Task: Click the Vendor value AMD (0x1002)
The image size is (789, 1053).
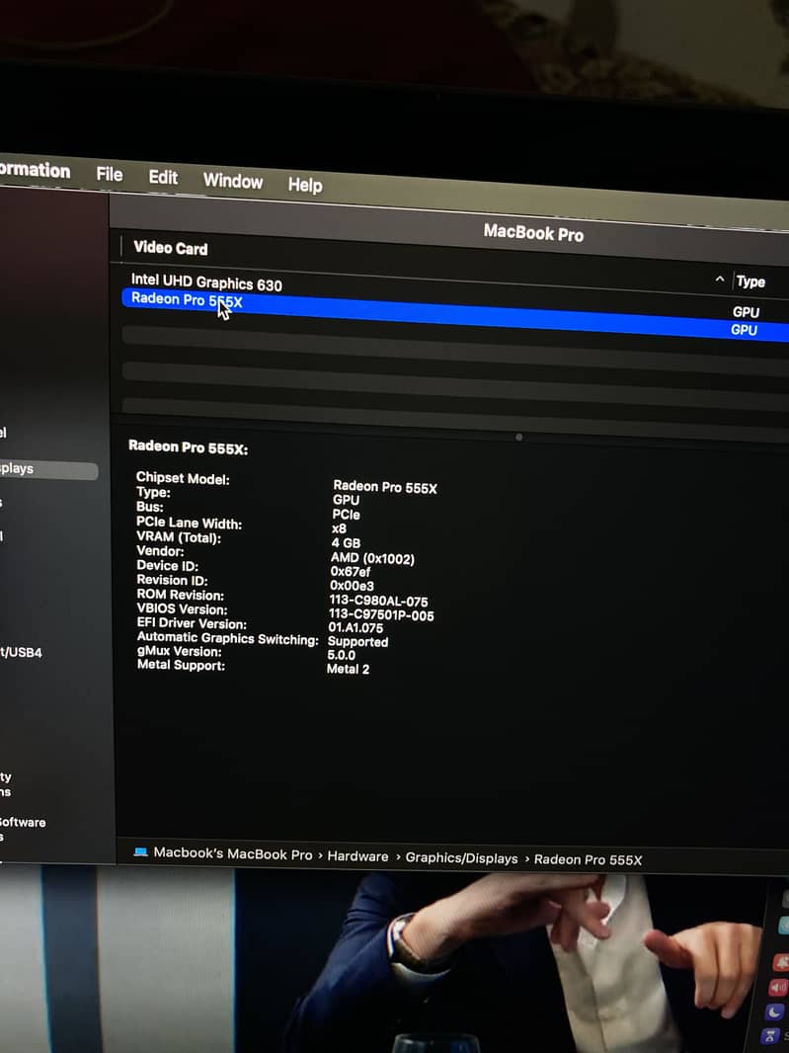Action: [x=372, y=558]
